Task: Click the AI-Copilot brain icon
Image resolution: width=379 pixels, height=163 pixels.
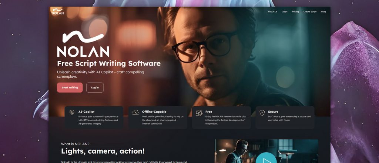Action: point(72,112)
